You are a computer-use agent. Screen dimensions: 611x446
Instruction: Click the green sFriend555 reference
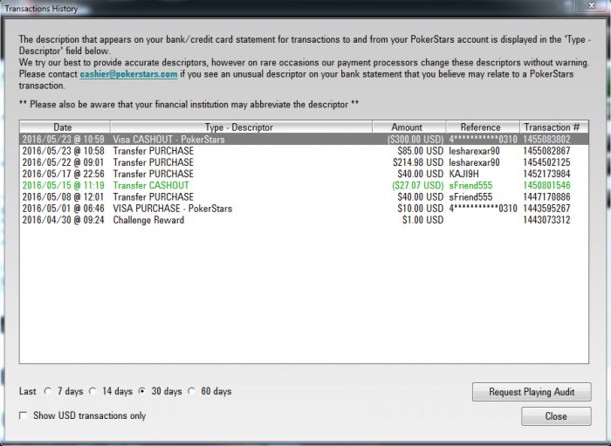click(470, 185)
